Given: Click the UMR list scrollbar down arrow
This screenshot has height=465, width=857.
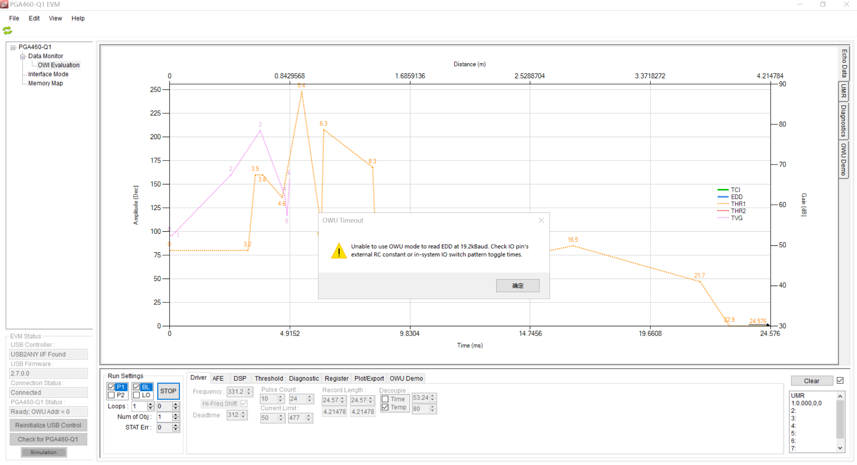Looking at the screenshot, I should (840, 448).
